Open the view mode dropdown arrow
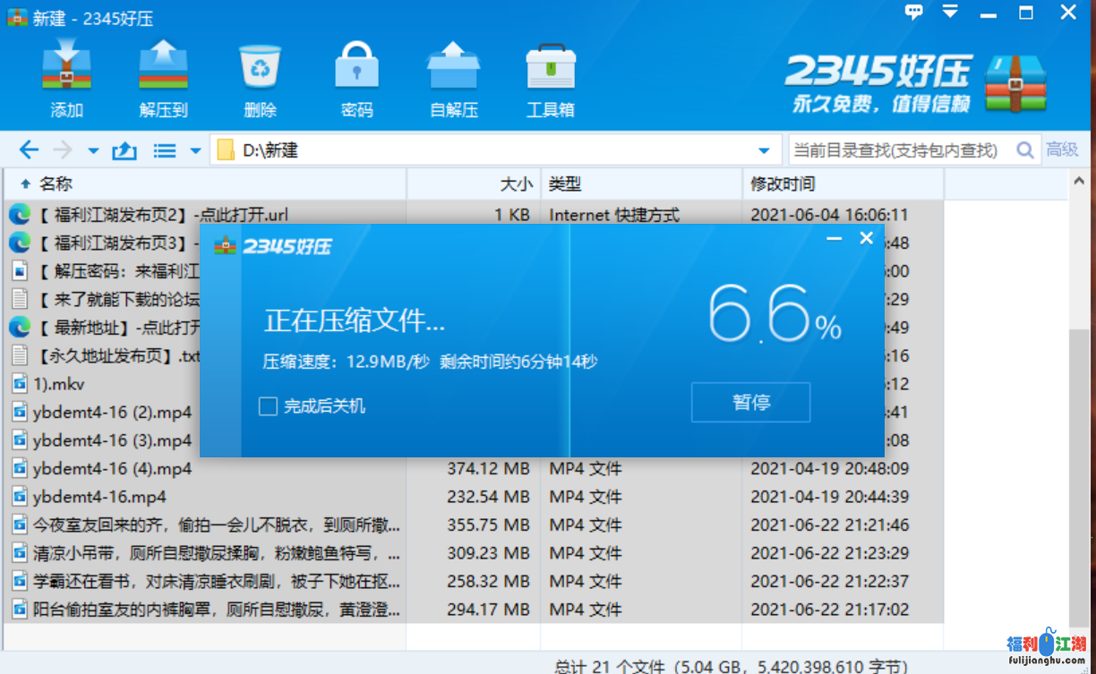1096x674 pixels. point(195,150)
